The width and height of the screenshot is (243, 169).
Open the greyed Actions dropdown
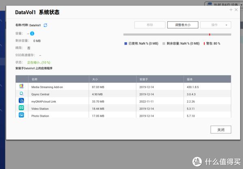pos(216,25)
